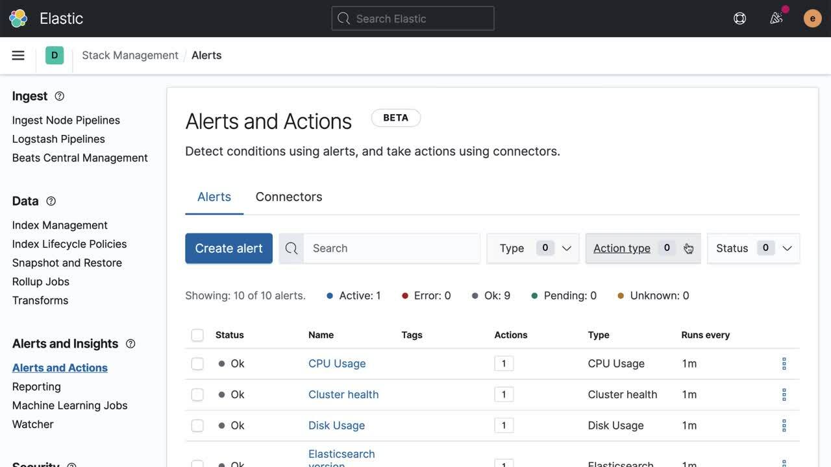The image size is (831, 467).
Task: Click the BETA badge
Action: pos(396,118)
